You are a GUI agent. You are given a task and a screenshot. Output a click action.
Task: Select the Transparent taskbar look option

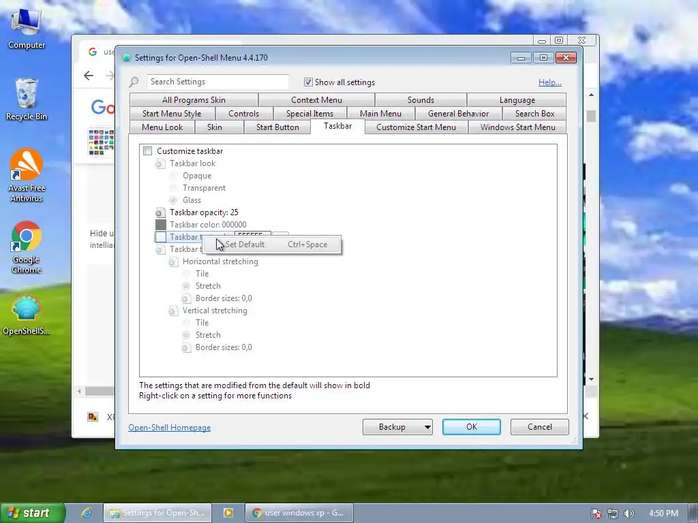point(173,188)
